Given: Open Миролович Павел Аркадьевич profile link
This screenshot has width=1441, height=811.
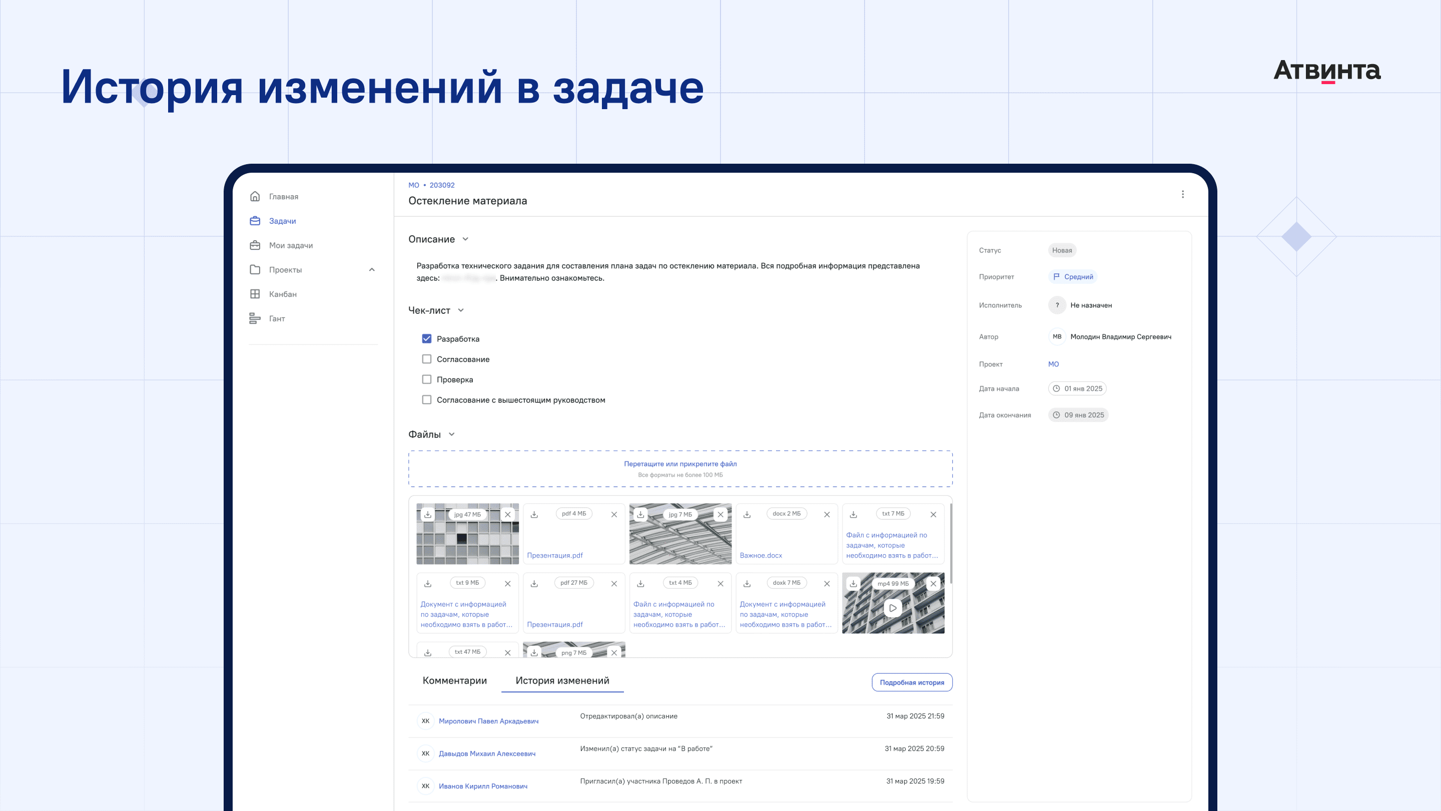Looking at the screenshot, I should tap(488, 721).
